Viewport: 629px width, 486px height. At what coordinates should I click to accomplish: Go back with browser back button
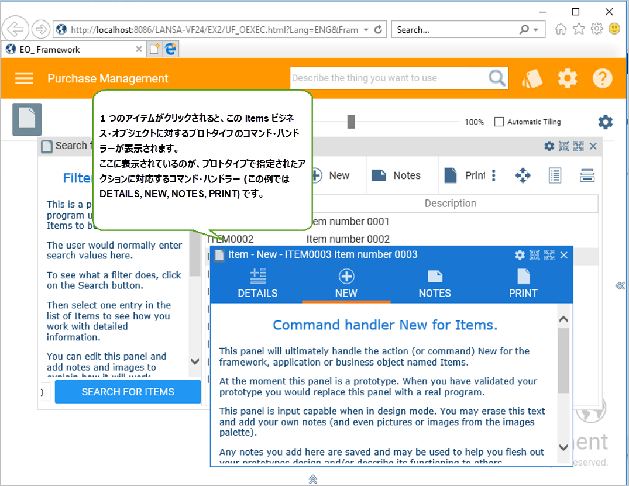(15, 29)
